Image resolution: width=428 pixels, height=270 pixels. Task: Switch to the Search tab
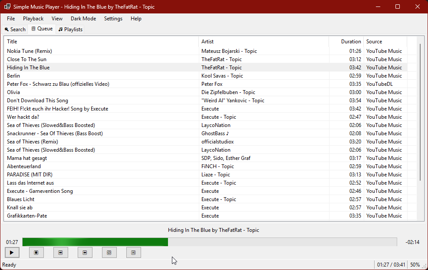coord(15,29)
